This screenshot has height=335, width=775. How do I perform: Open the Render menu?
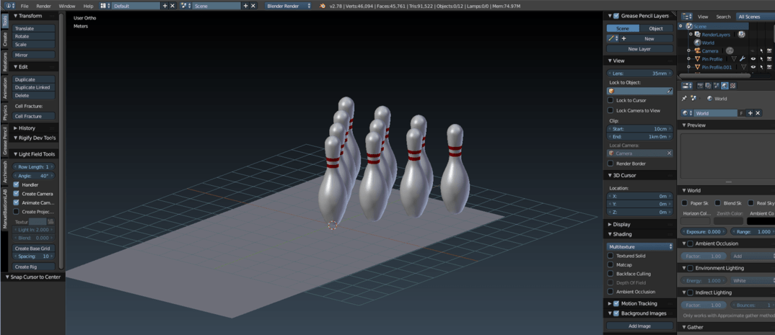[x=43, y=6]
